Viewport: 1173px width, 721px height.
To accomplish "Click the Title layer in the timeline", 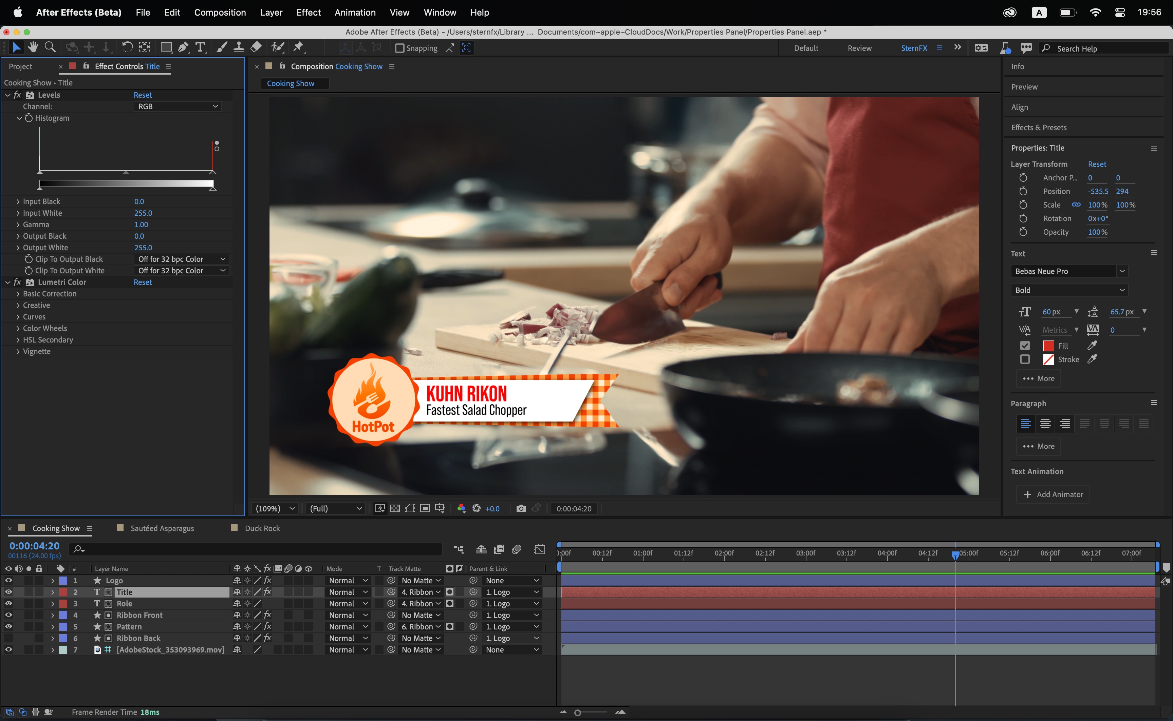I will [x=125, y=592].
